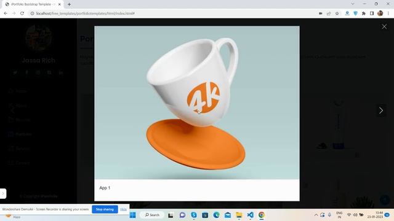Open the notification count badge
This screenshot has width=394, height=221.
click(x=387, y=215)
